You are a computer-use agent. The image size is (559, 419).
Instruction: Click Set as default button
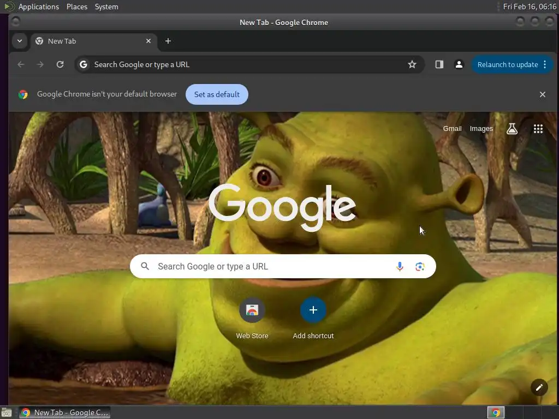click(x=217, y=94)
